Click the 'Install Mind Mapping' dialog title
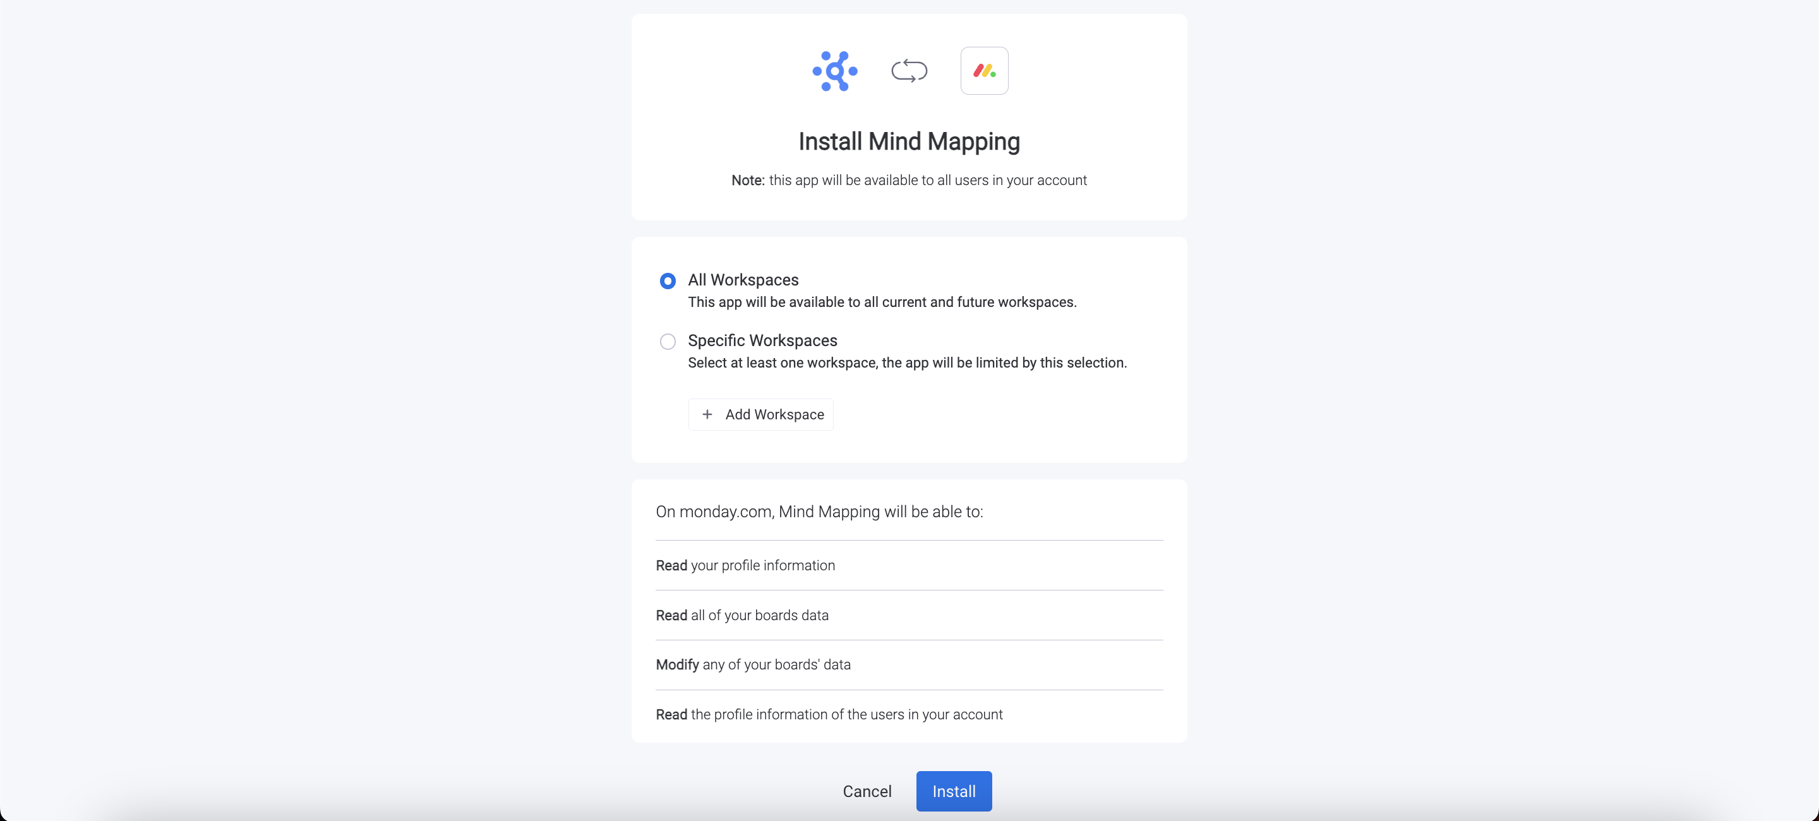This screenshot has width=1819, height=821. pyautogui.click(x=909, y=141)
